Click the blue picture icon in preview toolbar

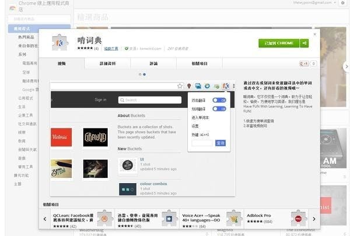click(x=198, y=86)
